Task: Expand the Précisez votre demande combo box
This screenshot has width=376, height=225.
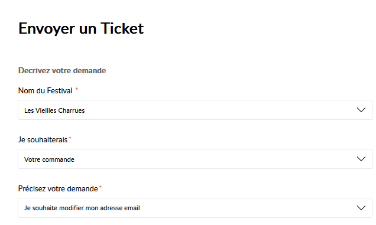Action: [195, 208]
